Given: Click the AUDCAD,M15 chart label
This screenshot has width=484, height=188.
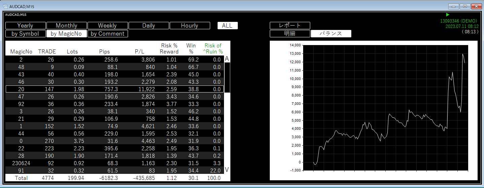Looking at the screenshot, I should coord(16,15).
